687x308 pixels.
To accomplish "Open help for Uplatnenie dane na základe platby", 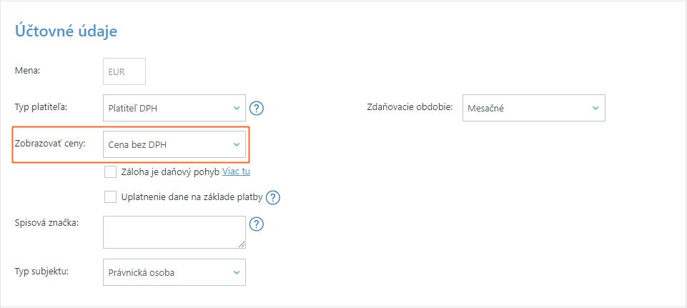I will click(x=272, y=197).
